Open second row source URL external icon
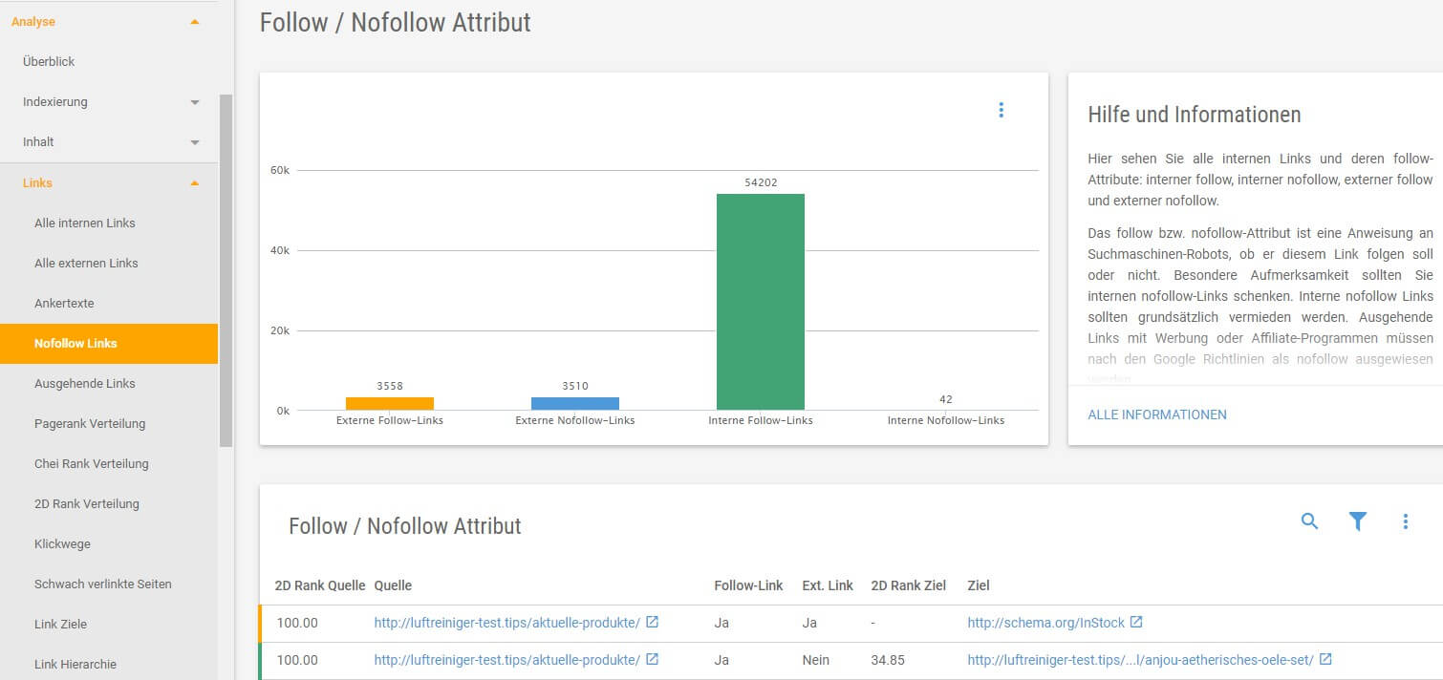1443x680 pixels. click(652, 659)
